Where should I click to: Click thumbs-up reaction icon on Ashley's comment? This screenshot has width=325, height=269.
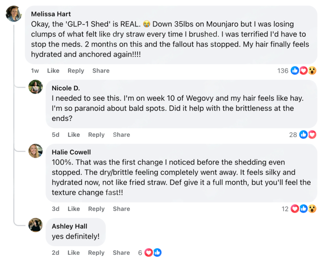coord(157,252)
